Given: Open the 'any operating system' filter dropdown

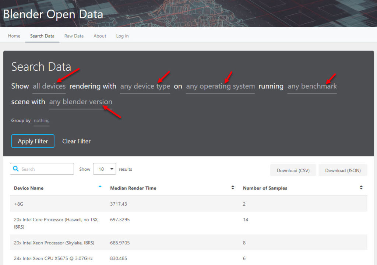Looking at the screenshot, I should click(220, 86).
